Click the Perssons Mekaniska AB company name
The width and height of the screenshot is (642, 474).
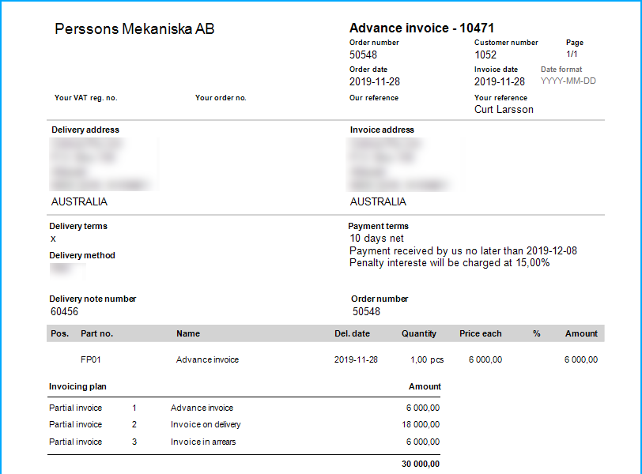[134, 29]
